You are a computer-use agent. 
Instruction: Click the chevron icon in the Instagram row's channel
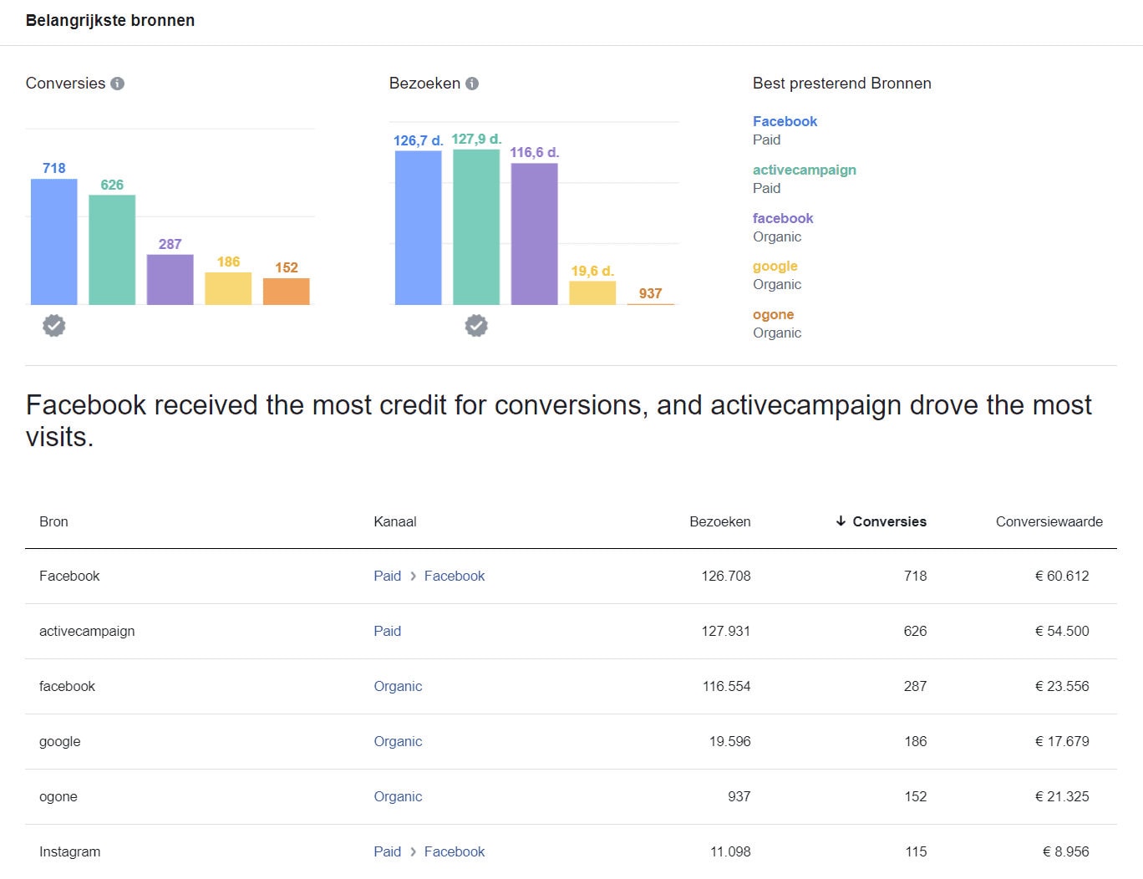pyautogui.click(x=413, y=851)
